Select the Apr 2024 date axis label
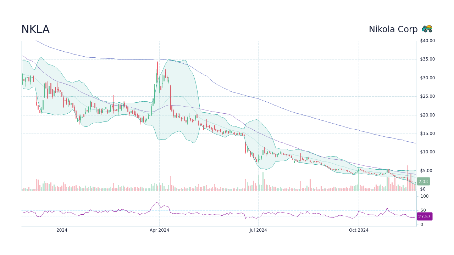Viewport: 454px width, 255px height. [159, 230]
